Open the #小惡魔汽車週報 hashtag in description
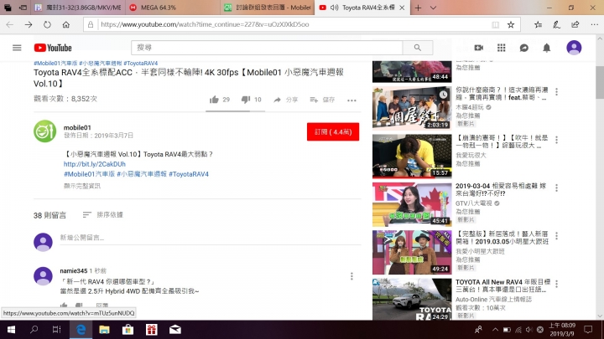The width and height of the screenshot is (604, 339). [x=142, y=174]
